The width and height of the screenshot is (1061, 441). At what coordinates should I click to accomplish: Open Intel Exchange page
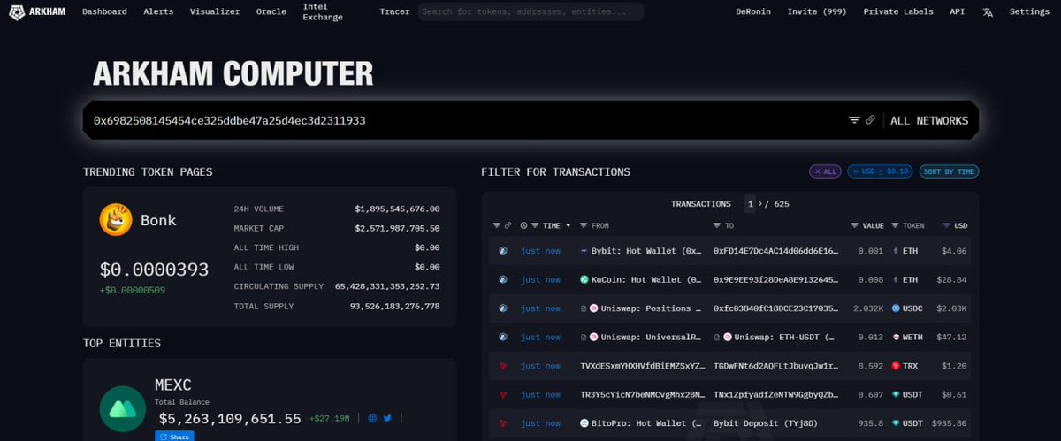323,11
